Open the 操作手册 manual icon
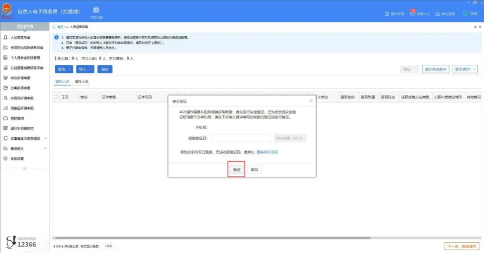Image resolution: width=484 pixels, height=253 pixels. 387,14
